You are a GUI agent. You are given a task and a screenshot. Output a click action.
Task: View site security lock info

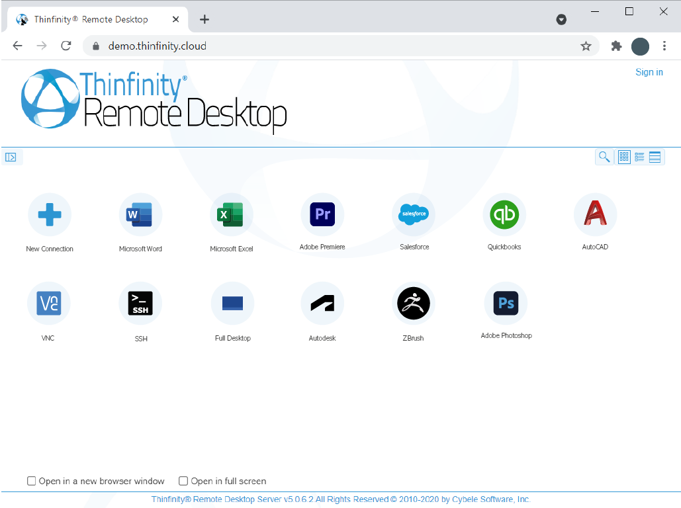tap(96, 46)
